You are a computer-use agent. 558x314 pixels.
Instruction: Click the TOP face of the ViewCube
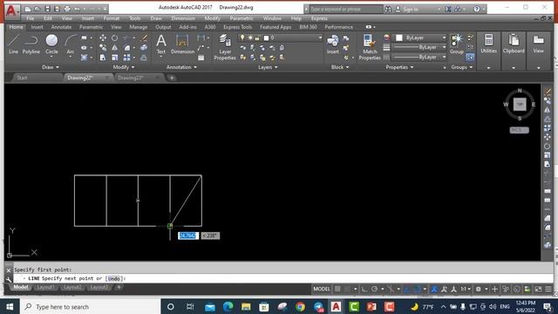[x=520, y=105]
